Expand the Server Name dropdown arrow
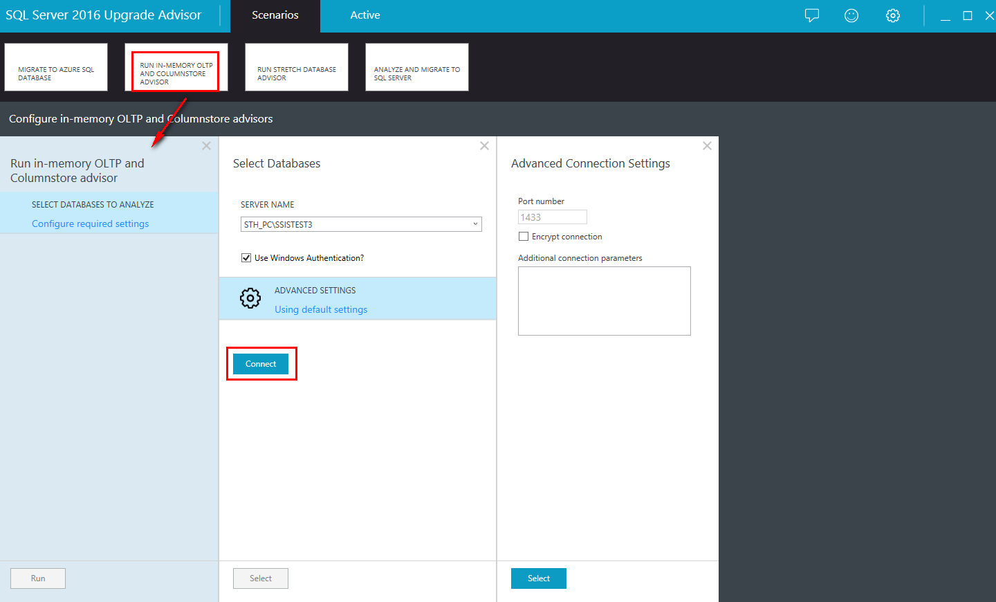Screen dimensions: 996x602 (x=475, y=224)
